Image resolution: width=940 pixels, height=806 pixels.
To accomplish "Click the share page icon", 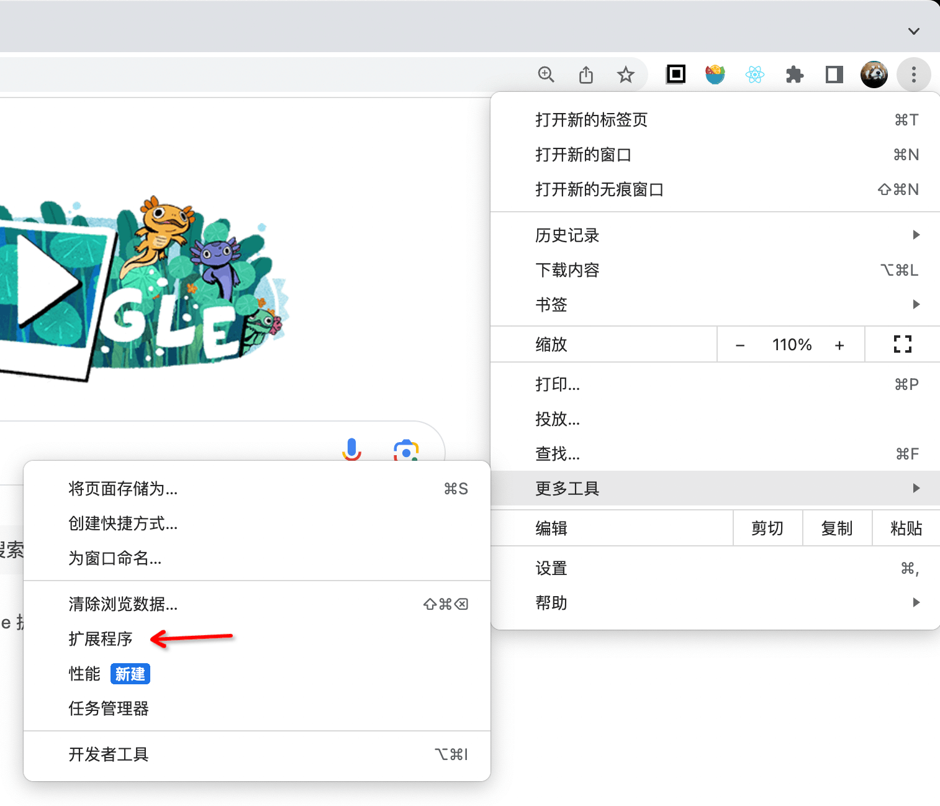I will [585, 75].
